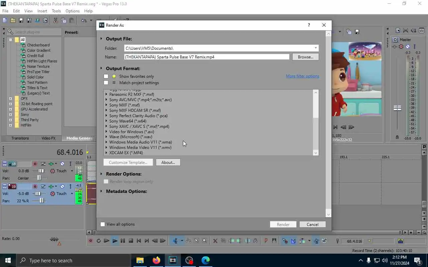The height and width of the screenshot is (267, 428).
Task: Click track 18 volume slider handle
Action: (41, 171)
